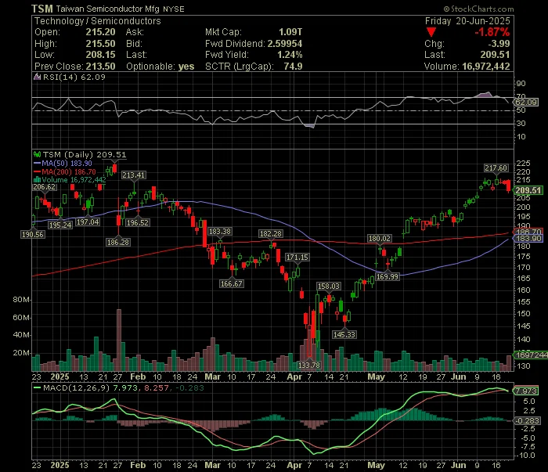The width and height of the screenshot is (548, 472).
Task: Click the 166.67 price annotation
Action: point(232,283)
